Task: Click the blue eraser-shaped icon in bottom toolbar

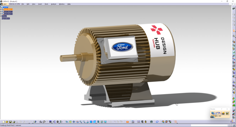Action: tap(157, 122)
